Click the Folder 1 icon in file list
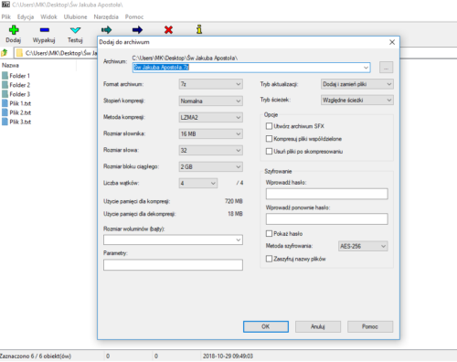This screenshot has height=362, width=457. (x=5, y=76)
